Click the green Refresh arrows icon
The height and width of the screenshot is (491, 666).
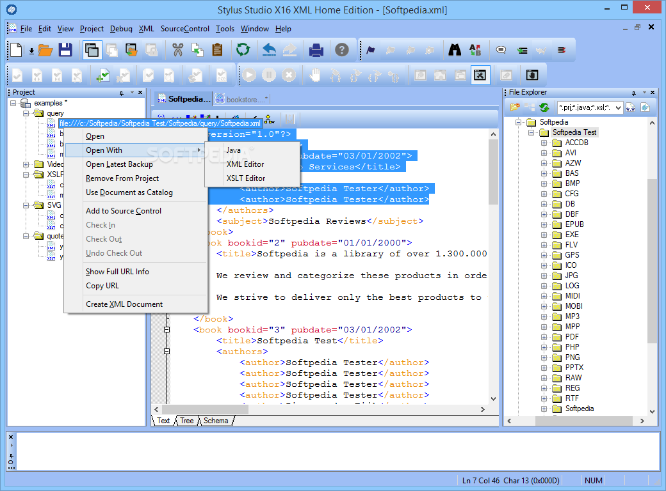coord(243,50)
